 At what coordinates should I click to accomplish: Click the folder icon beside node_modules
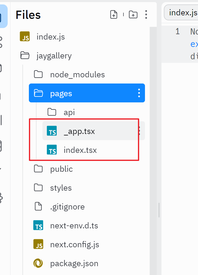tap(38, 74)
